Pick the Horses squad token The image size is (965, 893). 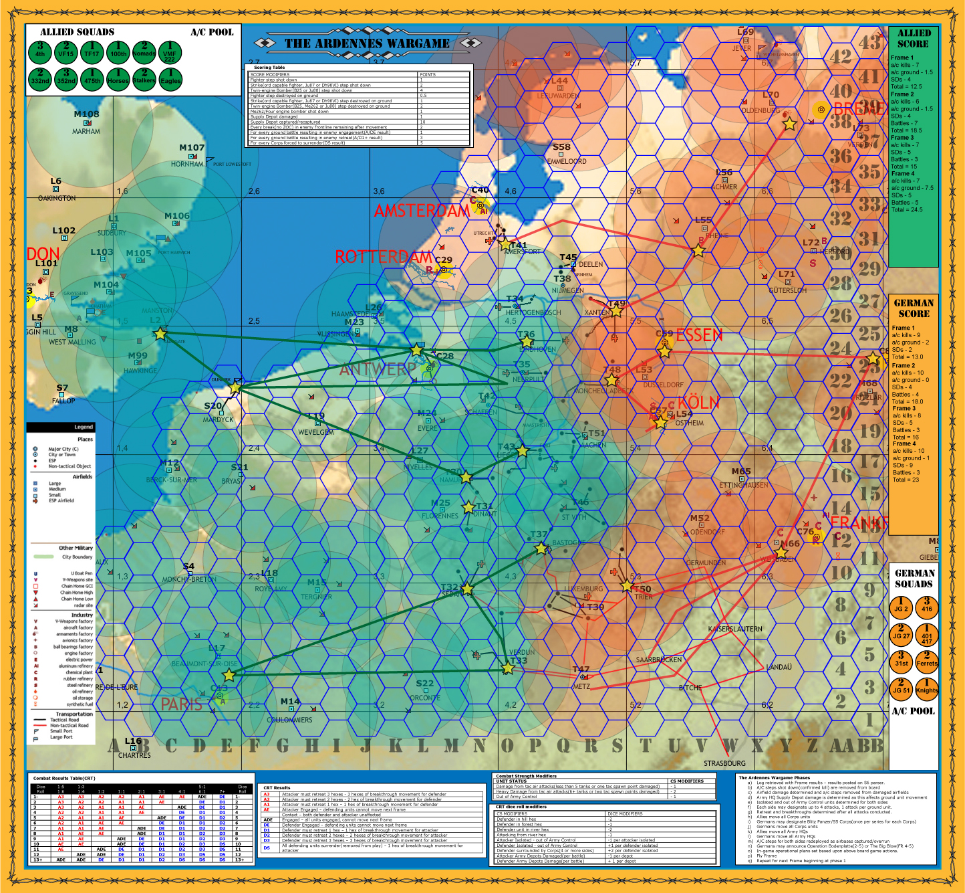point(118,79)
